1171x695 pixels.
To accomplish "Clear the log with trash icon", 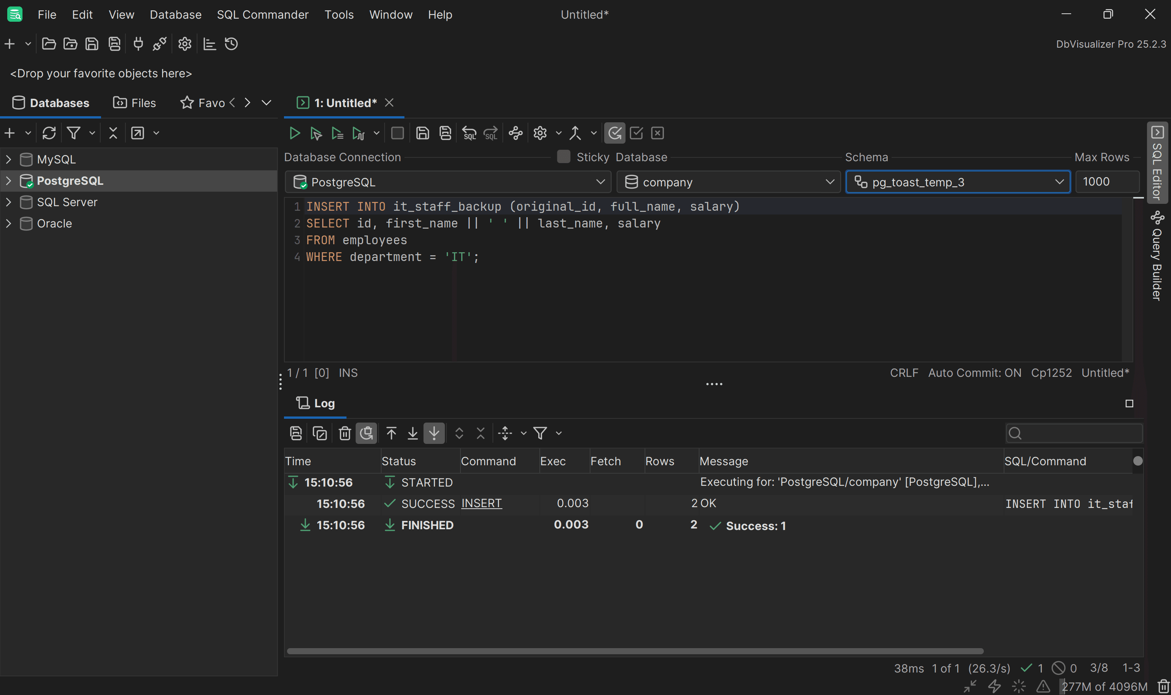I will pos(345,433).
